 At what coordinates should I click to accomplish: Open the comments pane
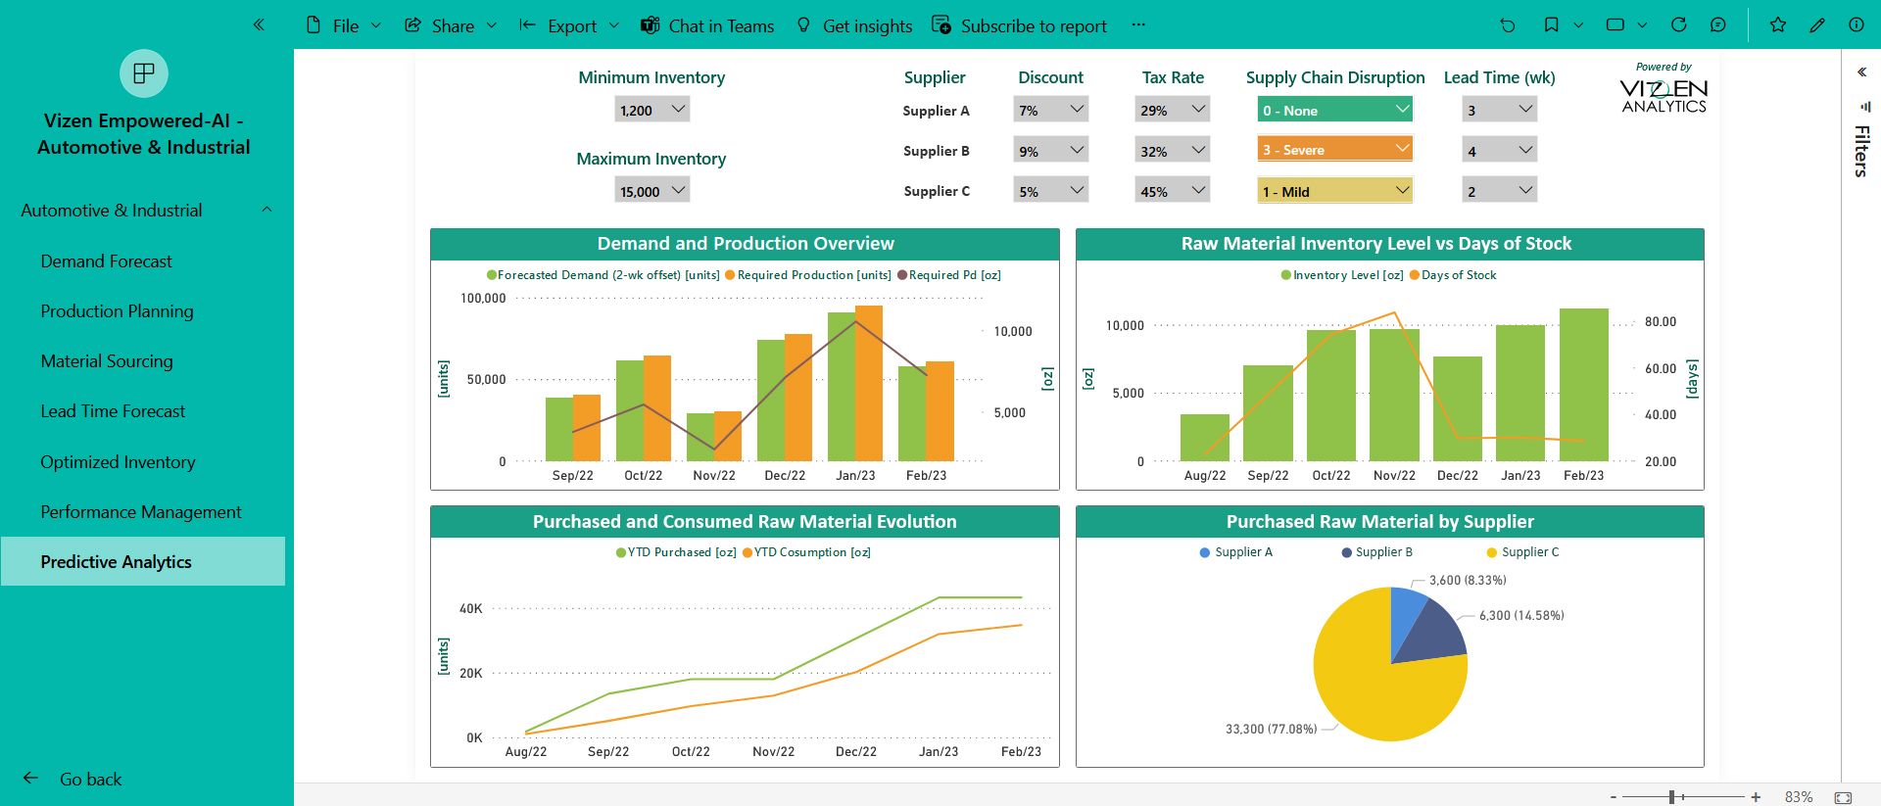tap(1718, 25)
